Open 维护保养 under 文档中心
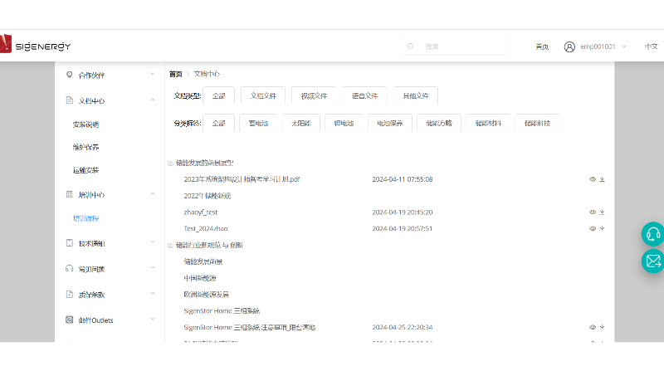664x376 pixels. pos(85,147)
